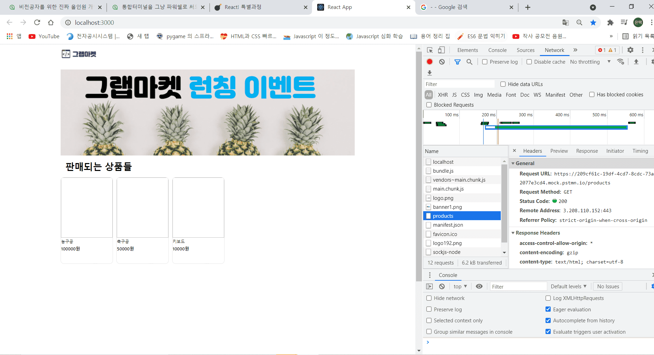Viewport: 654px width, 355px height.
Task: Open the No throttling dropdown
Action: 590,62
